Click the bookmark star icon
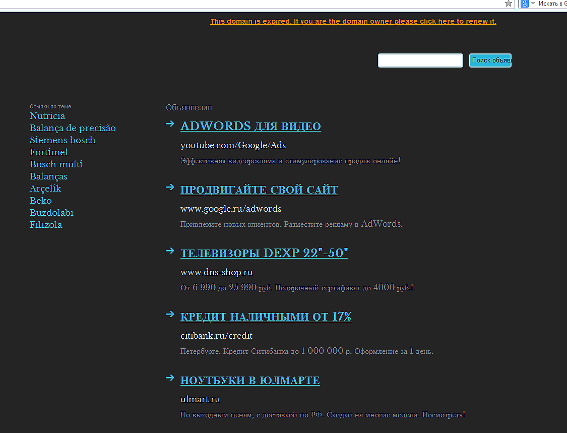 509,4
